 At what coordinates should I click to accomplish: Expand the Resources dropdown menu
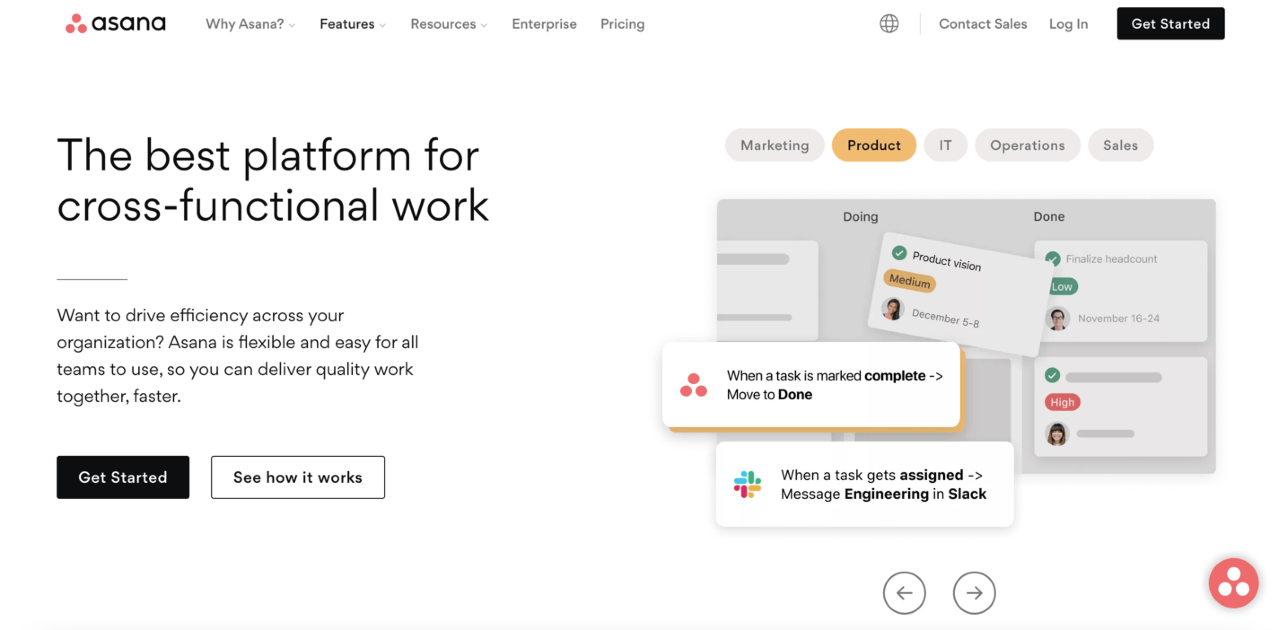coord(449,24)
